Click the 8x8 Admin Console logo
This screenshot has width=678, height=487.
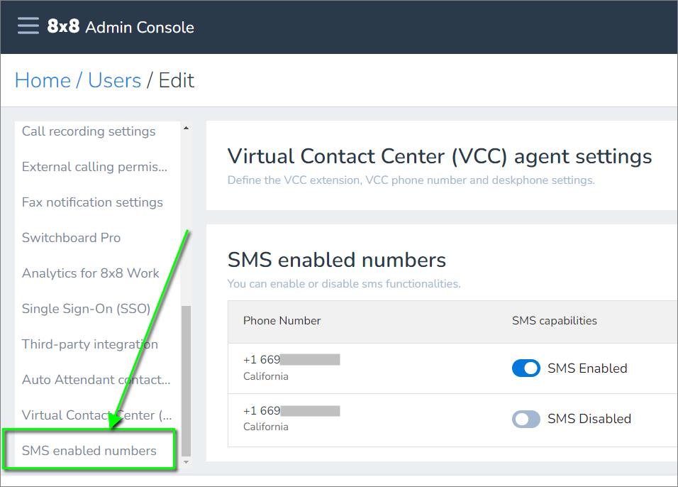(x=121, y=27)
